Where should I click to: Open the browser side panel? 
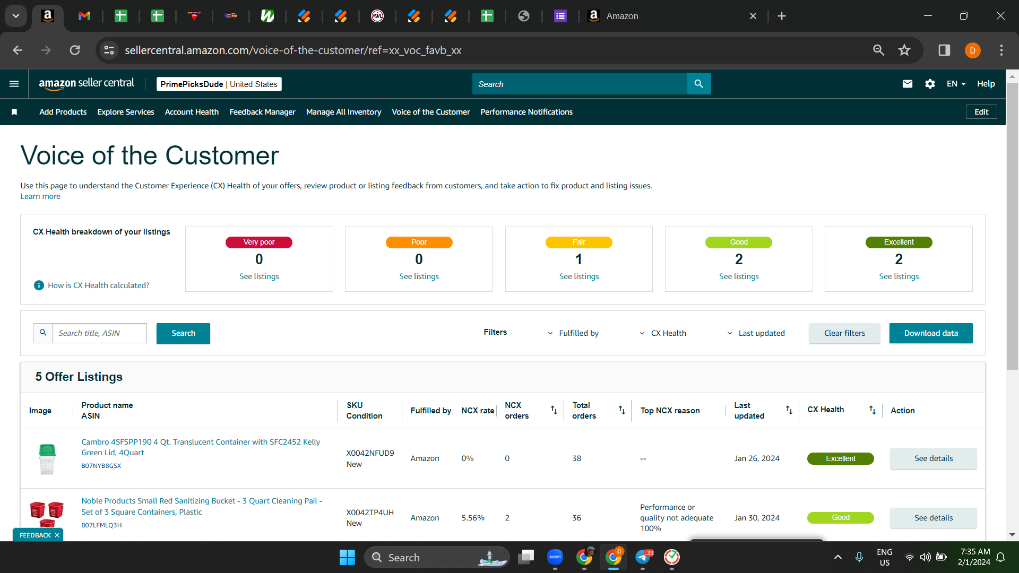click(944, 50)
